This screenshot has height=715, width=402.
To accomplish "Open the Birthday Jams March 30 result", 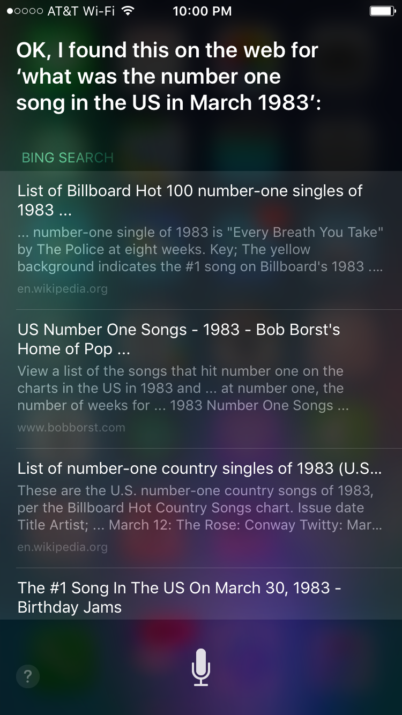I will [179, 597].
